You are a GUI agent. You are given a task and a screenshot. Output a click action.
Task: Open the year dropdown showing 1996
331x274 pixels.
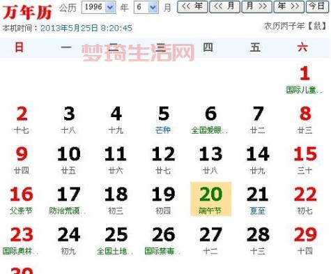[98, 8]
